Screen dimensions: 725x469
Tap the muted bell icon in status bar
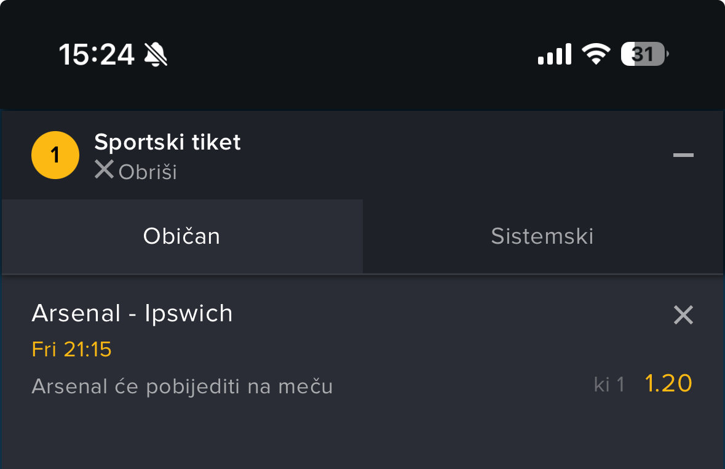coord(156,55)
